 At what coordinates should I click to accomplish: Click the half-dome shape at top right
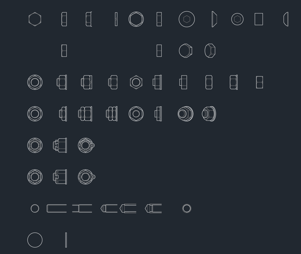pyautogui.click(x=286, y=19)
